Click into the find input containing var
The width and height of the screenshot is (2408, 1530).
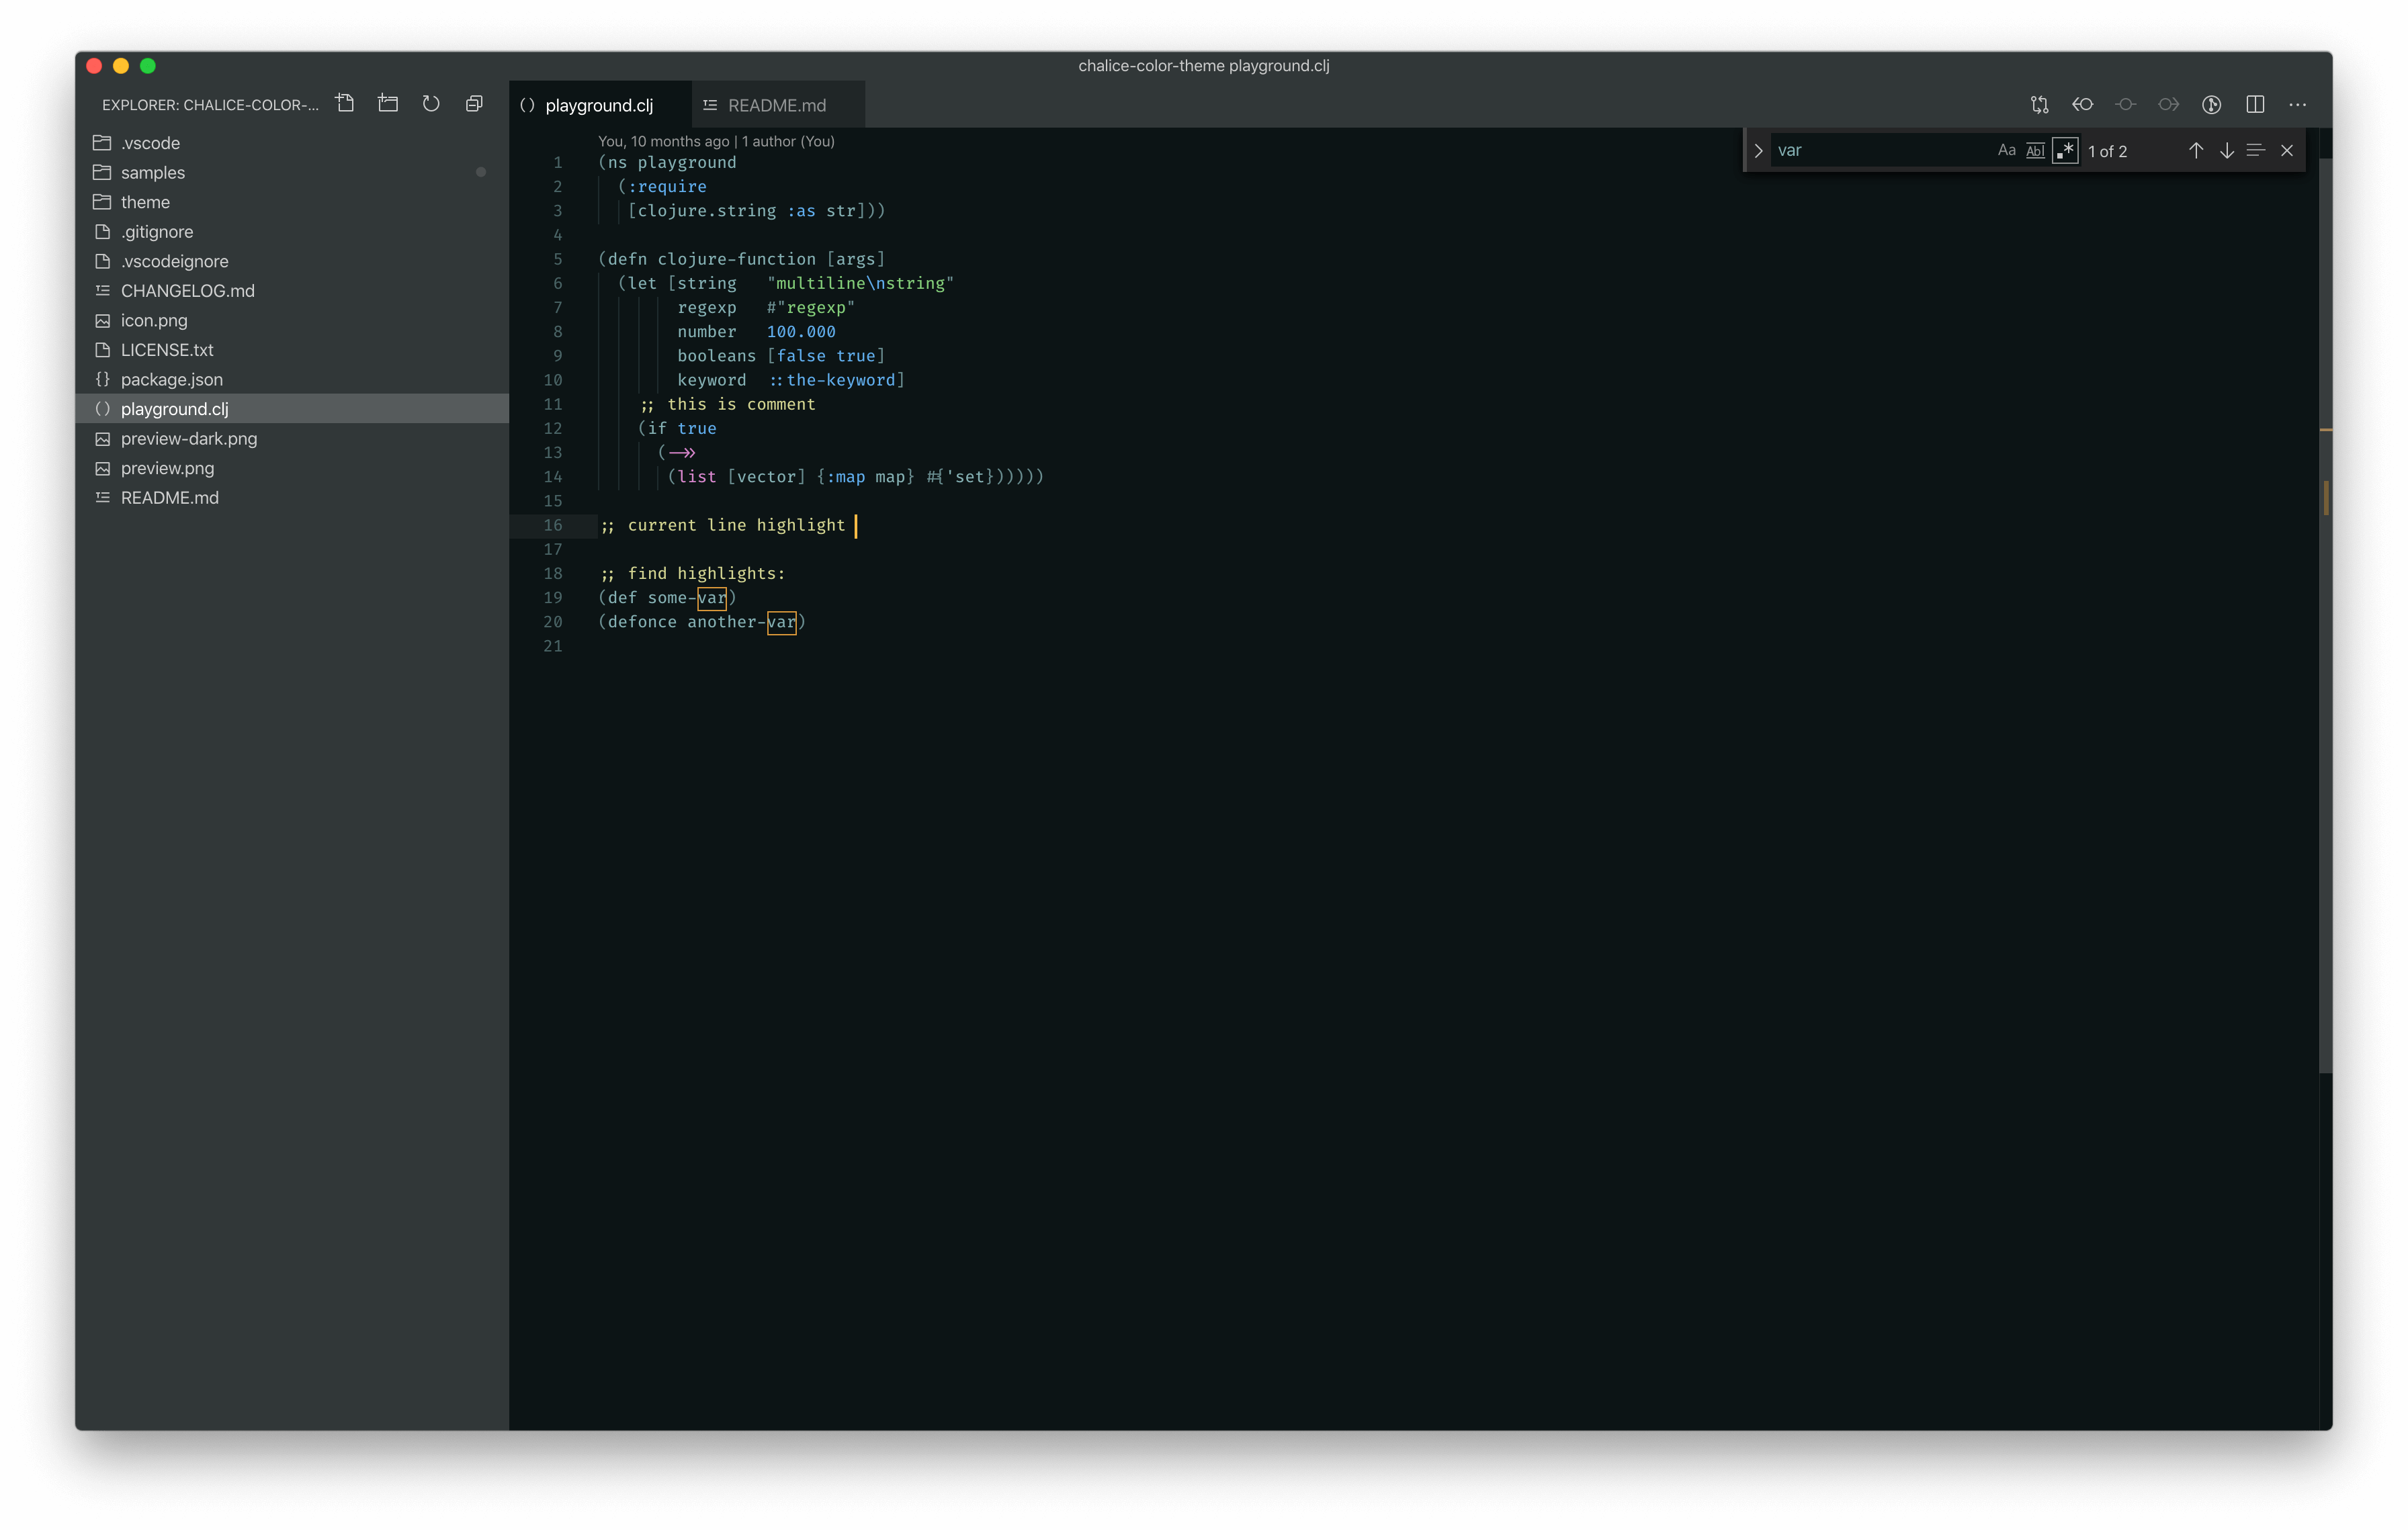1880,151
